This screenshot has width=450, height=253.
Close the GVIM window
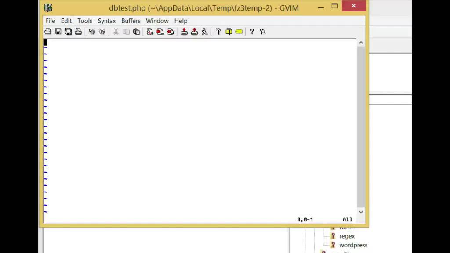click(354, 6)
